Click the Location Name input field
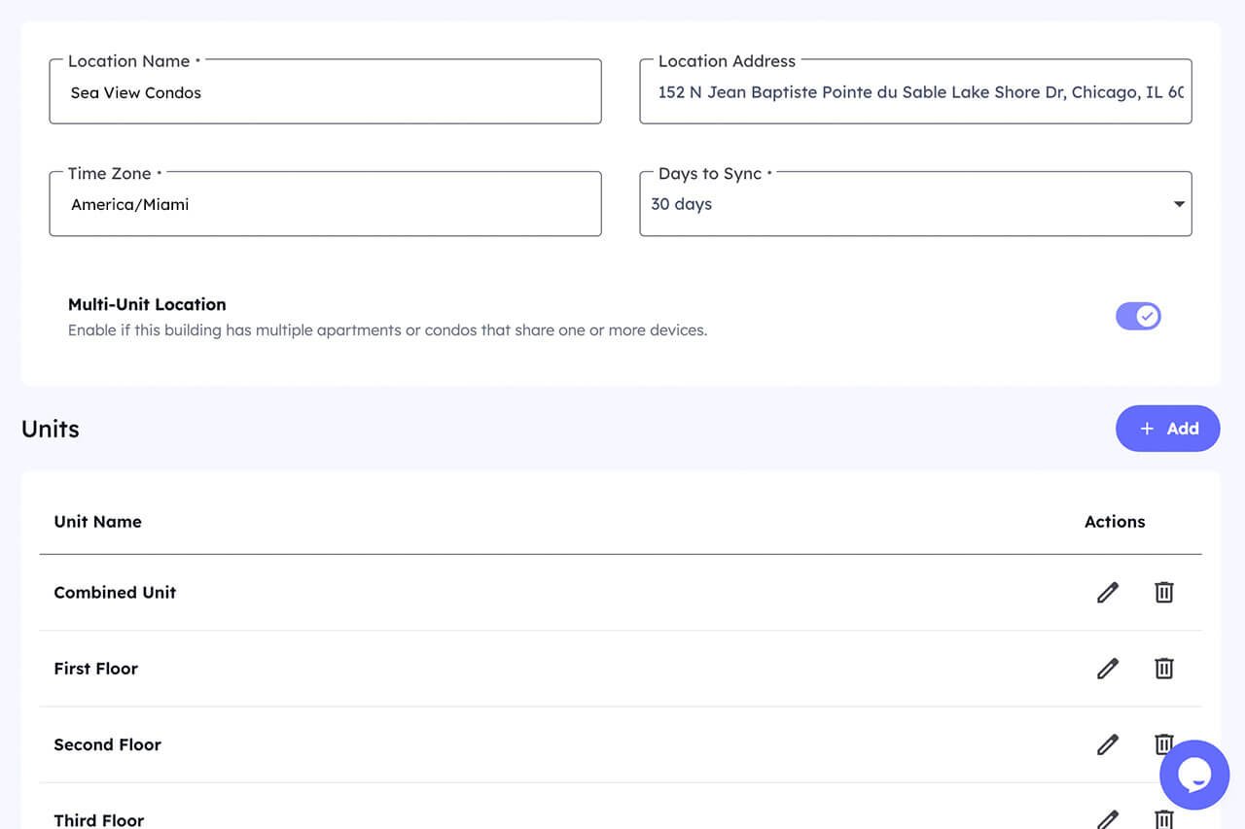Viewport: 1245px width, 829px height. [325, 92]
